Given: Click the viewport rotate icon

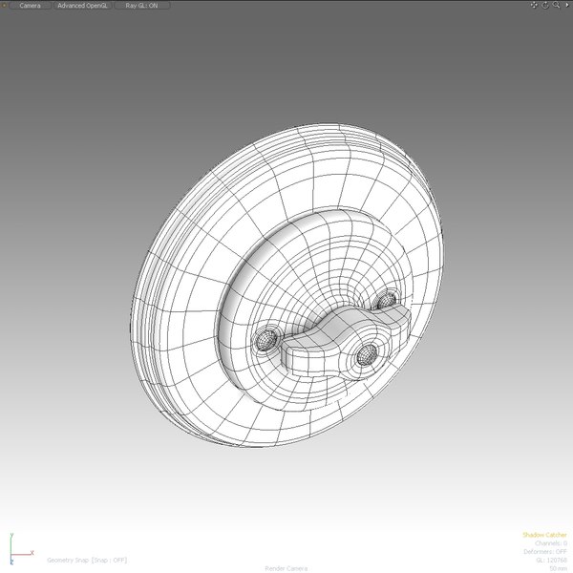Looking at the screenshot, I should pyautogui.click(x=545, y=5).
